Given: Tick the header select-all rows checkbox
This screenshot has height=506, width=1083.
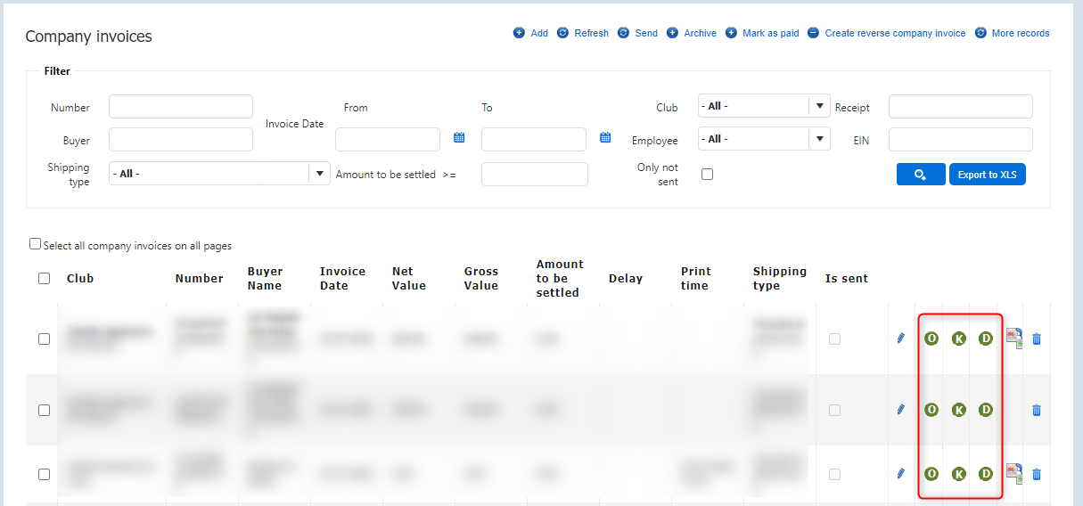Looking at the screenshot, I should [x=45, y=278].
